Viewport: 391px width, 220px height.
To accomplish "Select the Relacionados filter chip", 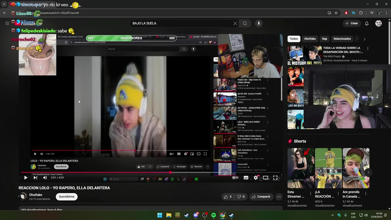I will (x=342, y=39).
